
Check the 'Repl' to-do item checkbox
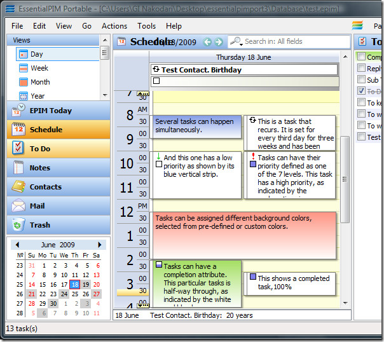pos(361,68)
